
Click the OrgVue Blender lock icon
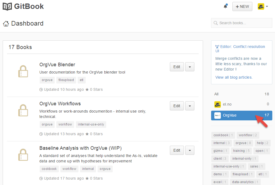coord(23,71)
